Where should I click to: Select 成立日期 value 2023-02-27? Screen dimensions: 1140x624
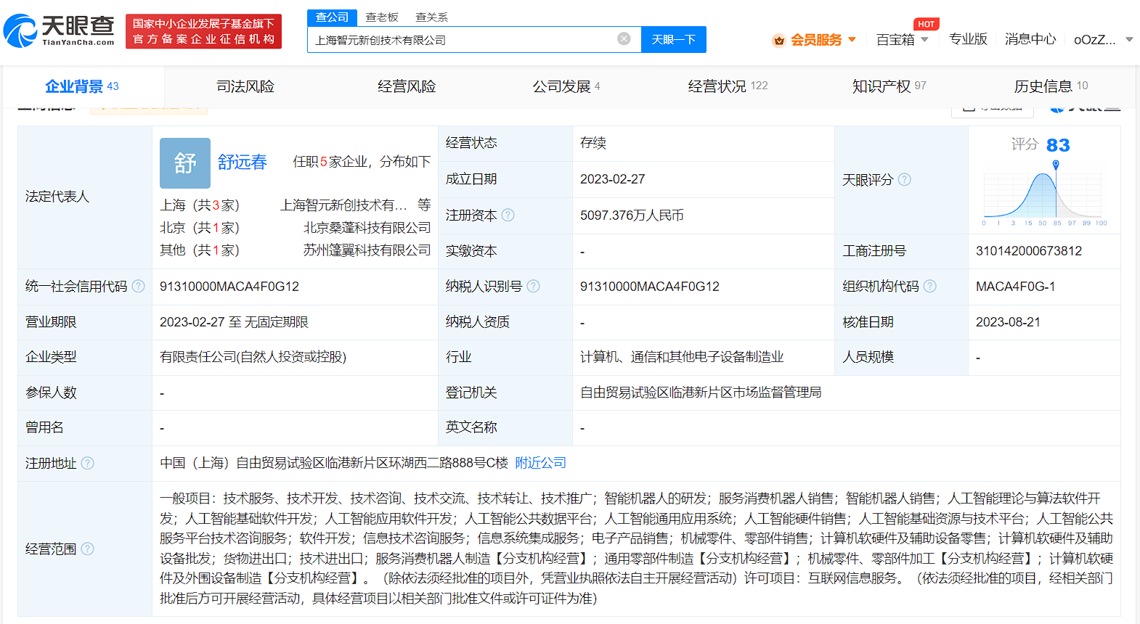point(612,179)
